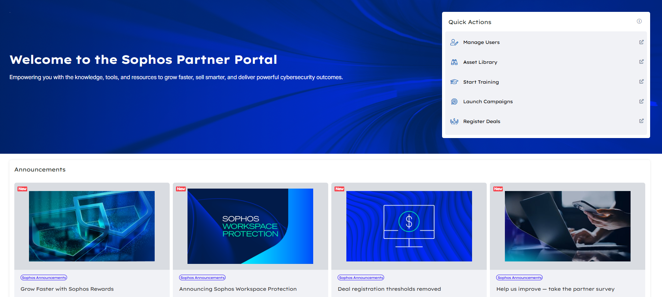
Task: Open external link icon for Manage Users
Action: (x=641, y=42)
